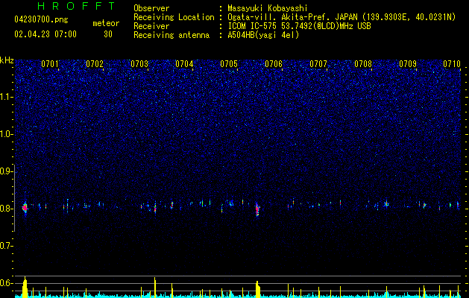Click the 0.7 kHz axis label
Image resolution: width=469 pixels, height=298 pixels.
click(6, 246)
